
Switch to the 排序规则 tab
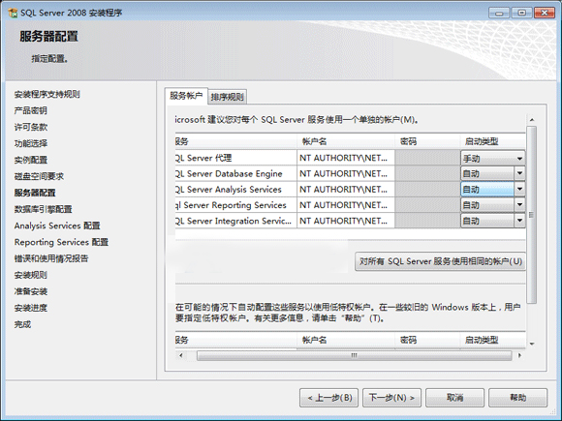click(x=228, y=97)
